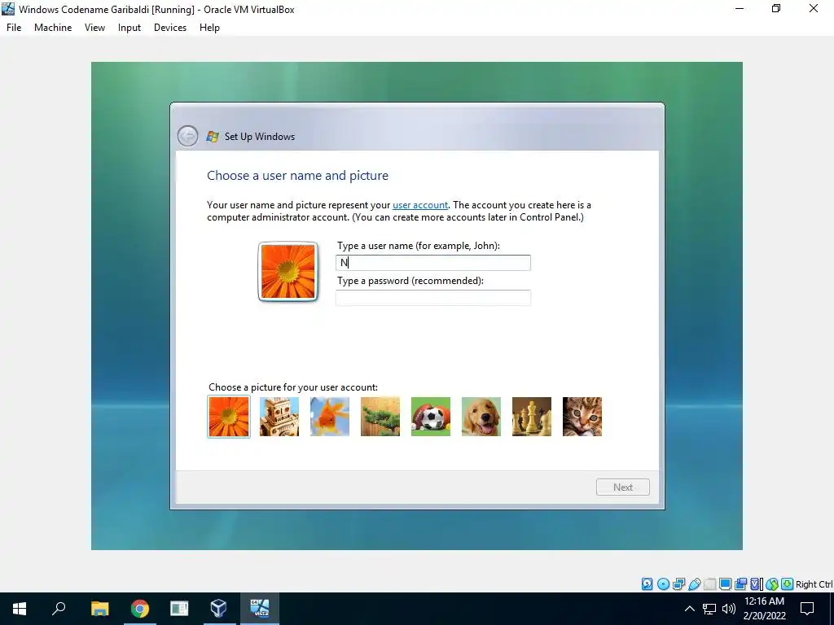Viewport: 834px width, 625px height.
Task: Click the Windows flag icon in setup header
Action: [x=213, y=137]
